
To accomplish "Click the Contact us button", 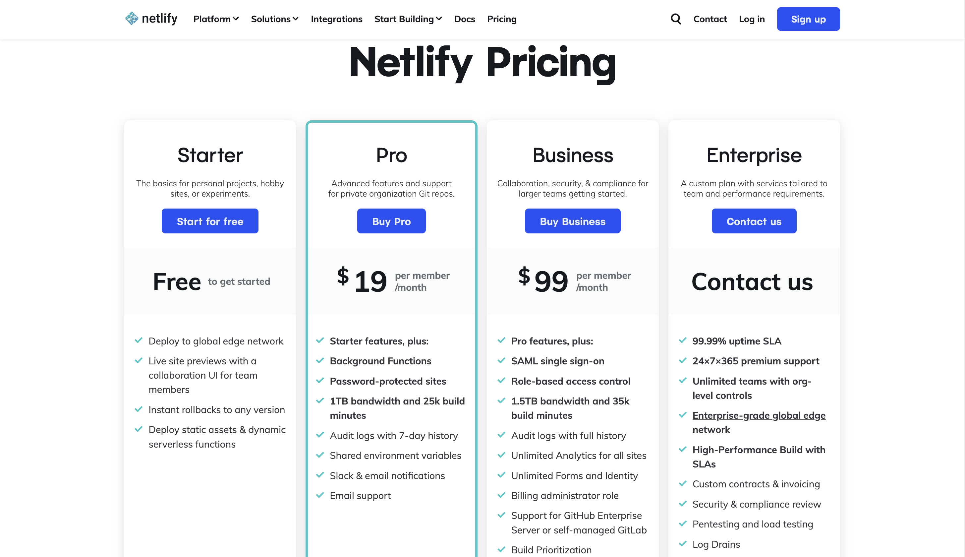I will point(754,221).
